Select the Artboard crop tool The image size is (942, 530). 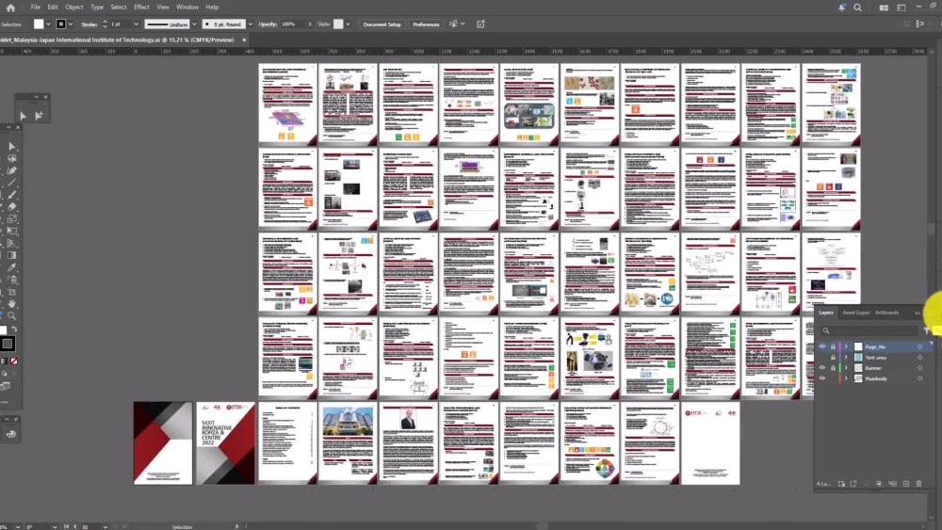tap(11, 292)
